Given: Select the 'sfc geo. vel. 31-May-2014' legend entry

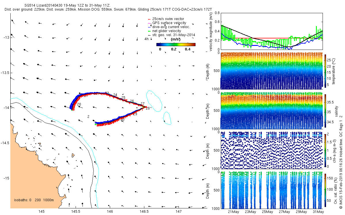Looking at the screenshot, I should (174, 35).
